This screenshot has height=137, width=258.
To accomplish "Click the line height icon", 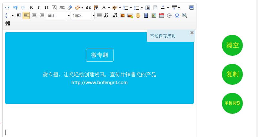I will point(8,15).
